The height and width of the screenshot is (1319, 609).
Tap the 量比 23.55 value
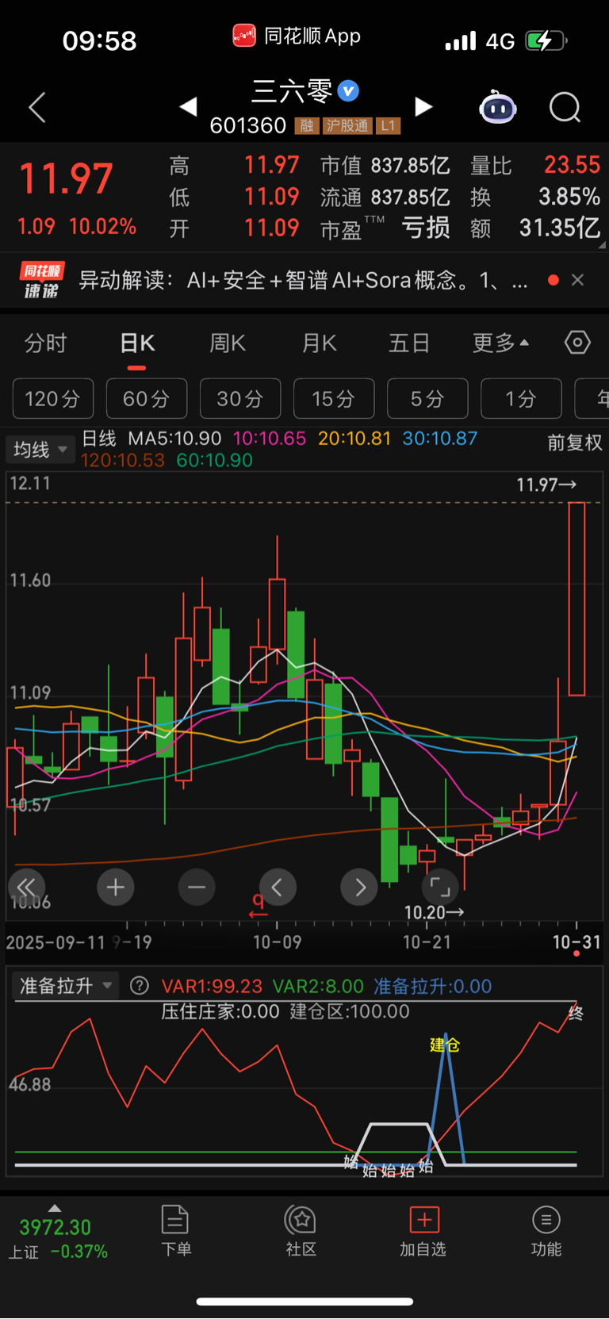point(572,165)
